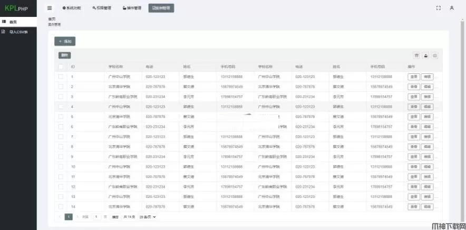Tick the checkbox for row ID 14
466x230 pixels.
[61, 206]
